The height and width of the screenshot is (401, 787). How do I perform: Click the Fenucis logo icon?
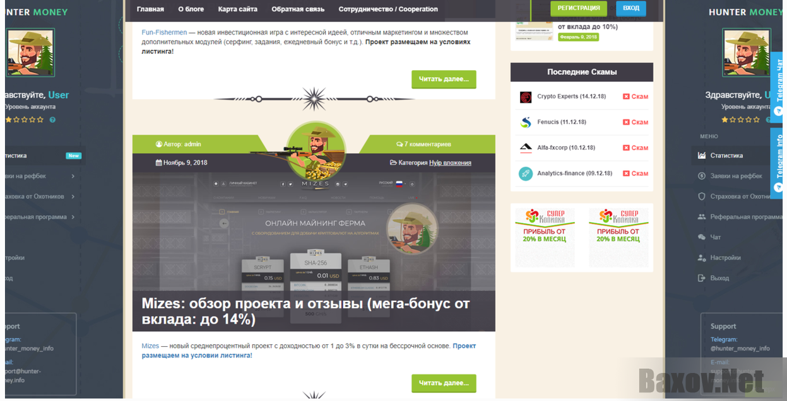pyautogui.click(x=526, y=122)
